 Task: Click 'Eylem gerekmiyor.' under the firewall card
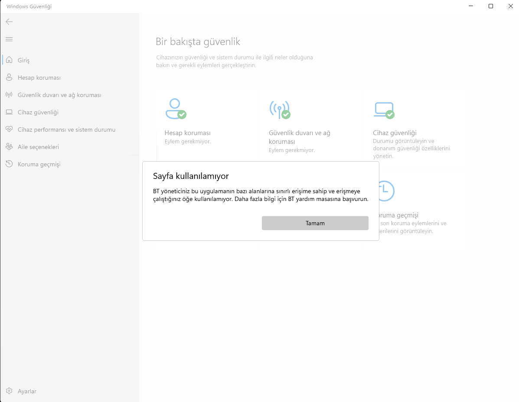(292, 150)
